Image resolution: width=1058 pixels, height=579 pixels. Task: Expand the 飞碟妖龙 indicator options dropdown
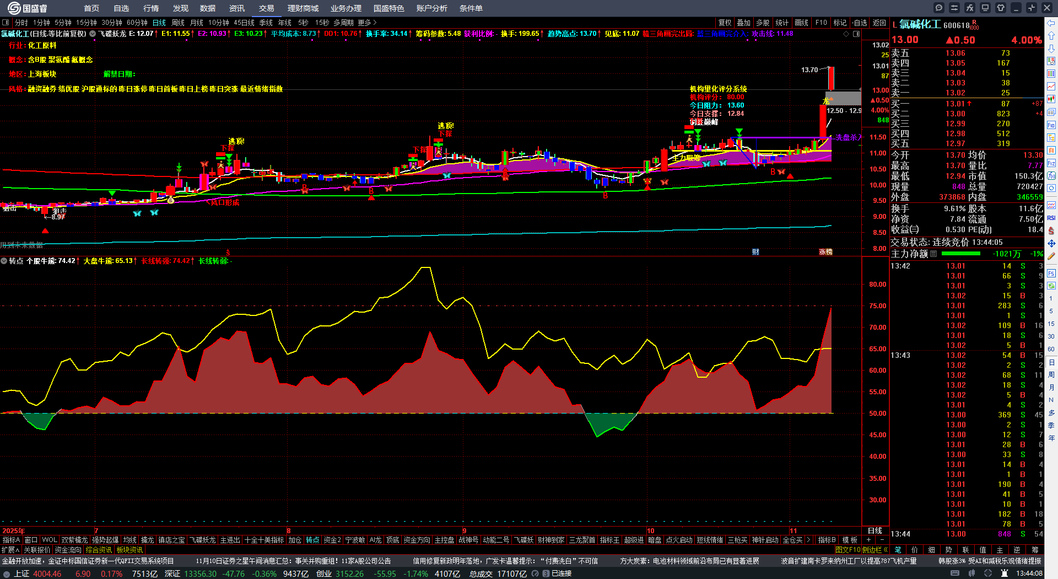pyautogui.click(x=93, y=34)
